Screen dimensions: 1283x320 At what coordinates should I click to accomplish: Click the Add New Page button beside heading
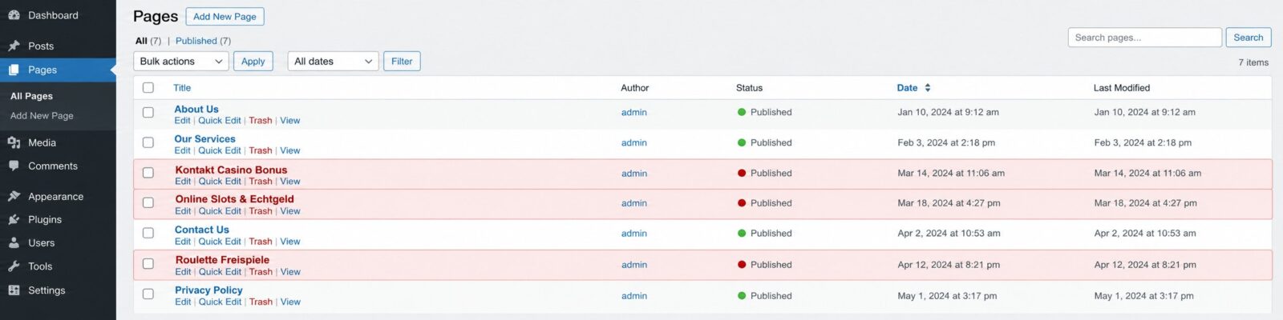[225, 16]
